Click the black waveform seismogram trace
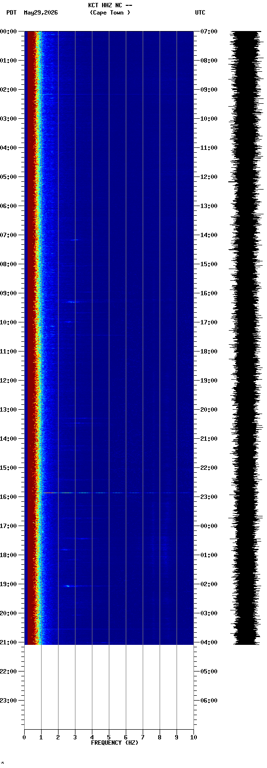This screenshot has width=267, height=768. (x=245, y=338)
